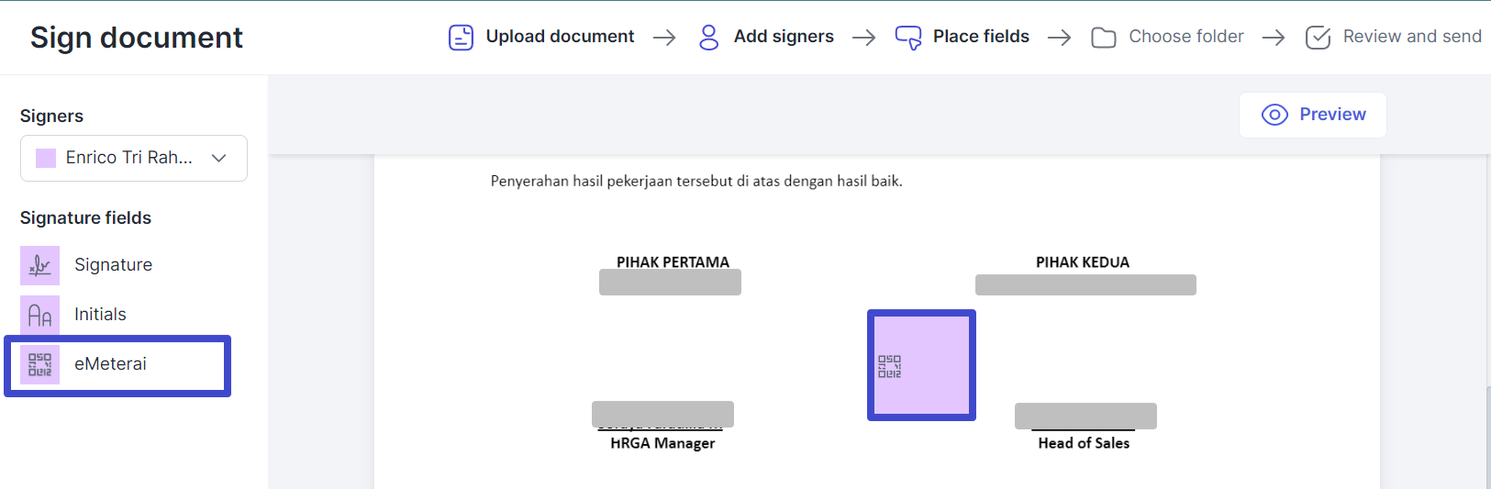Viewport: 1491px width, 489px height.
Task: Click the Upload document step icon
Action: click(461, 38)
